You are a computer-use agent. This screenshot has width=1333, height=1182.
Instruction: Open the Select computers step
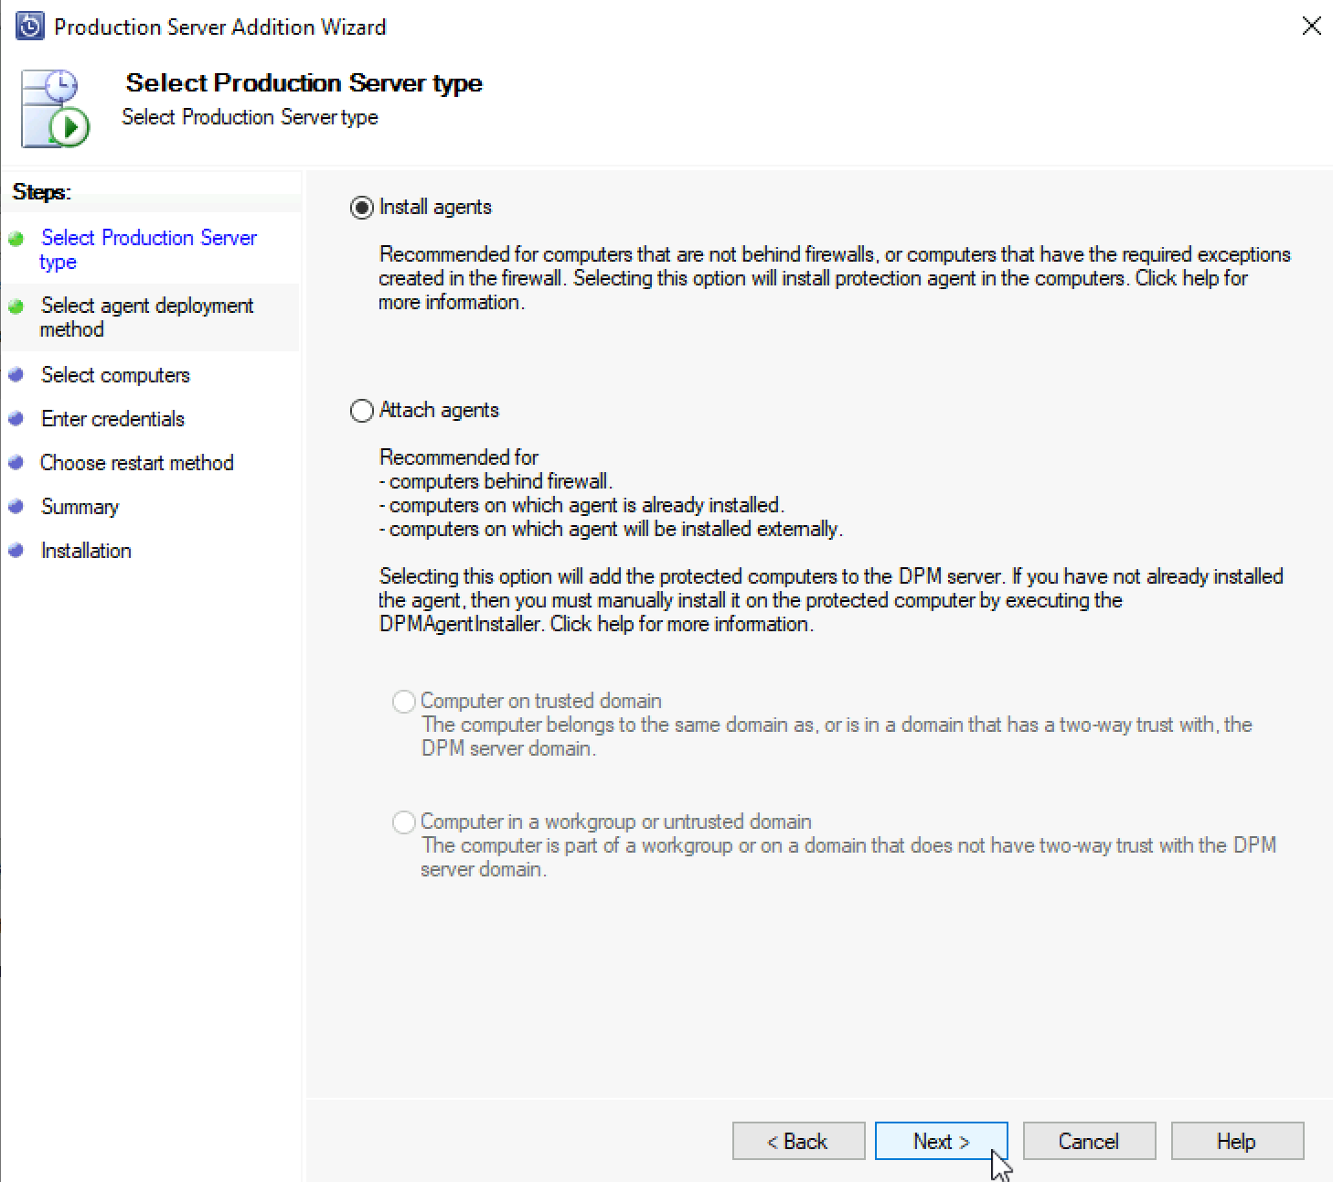pyautogui.click(x=115, y=375)
